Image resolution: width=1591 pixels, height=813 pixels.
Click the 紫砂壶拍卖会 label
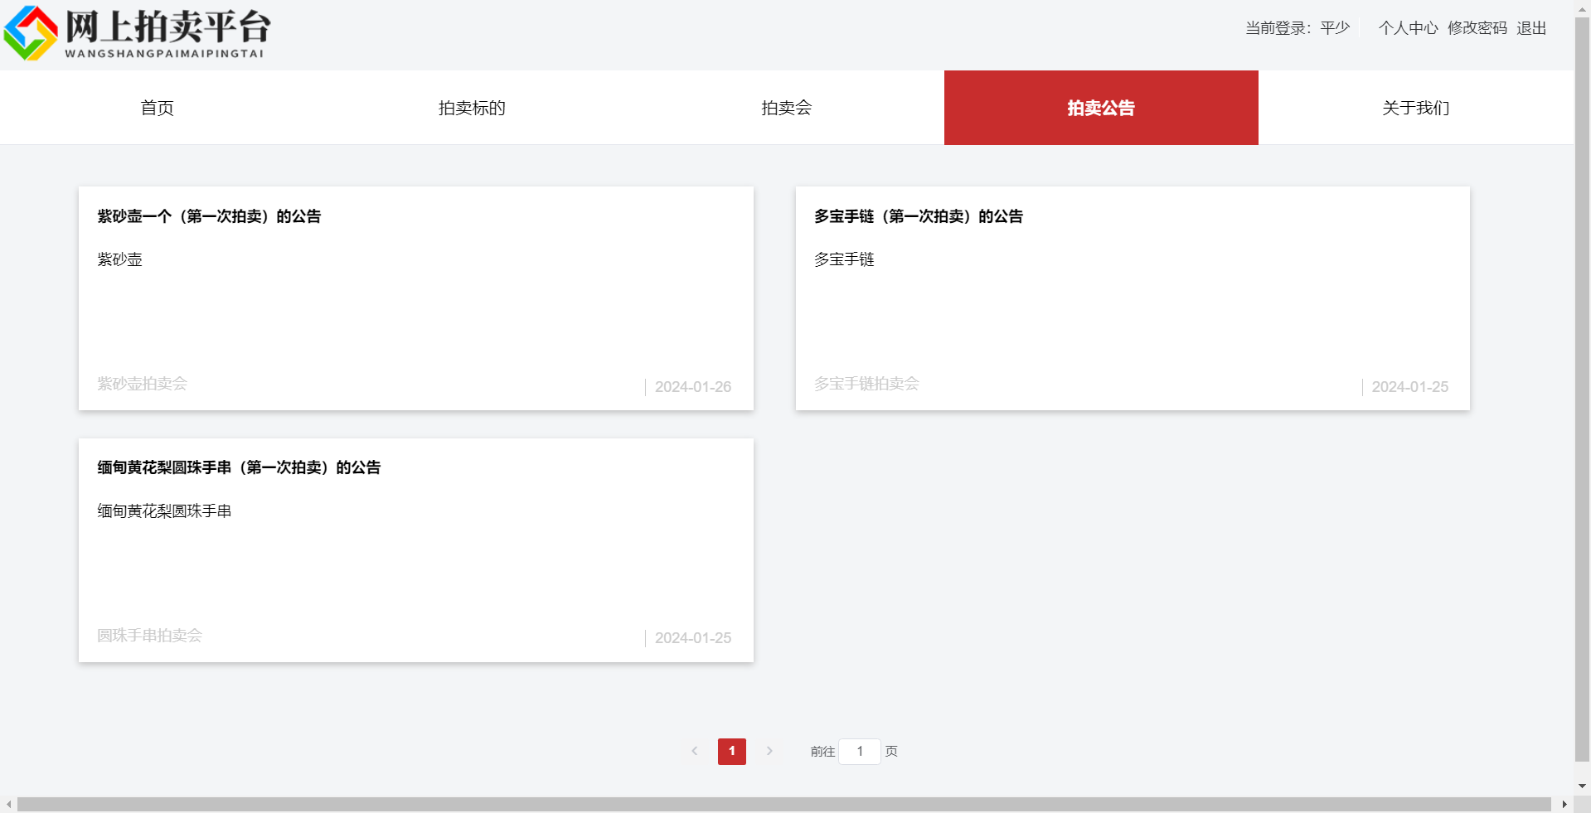click(x=143, y=384)
